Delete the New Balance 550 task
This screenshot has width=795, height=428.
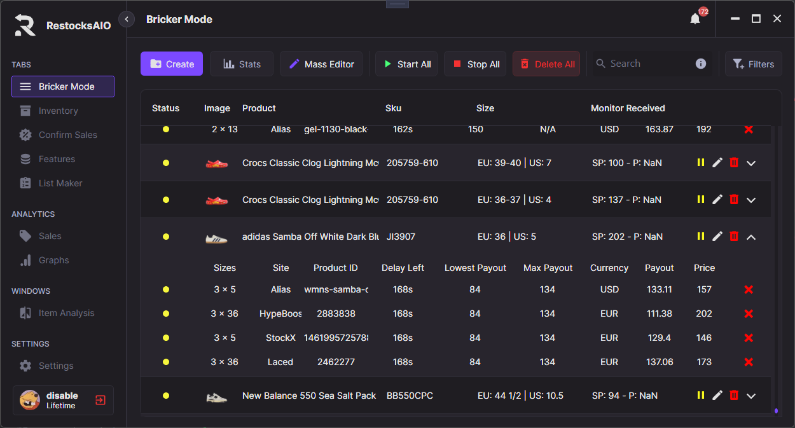point(734,396)
